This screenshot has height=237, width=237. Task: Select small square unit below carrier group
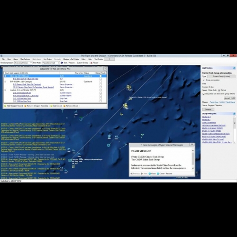pos(73,166)
